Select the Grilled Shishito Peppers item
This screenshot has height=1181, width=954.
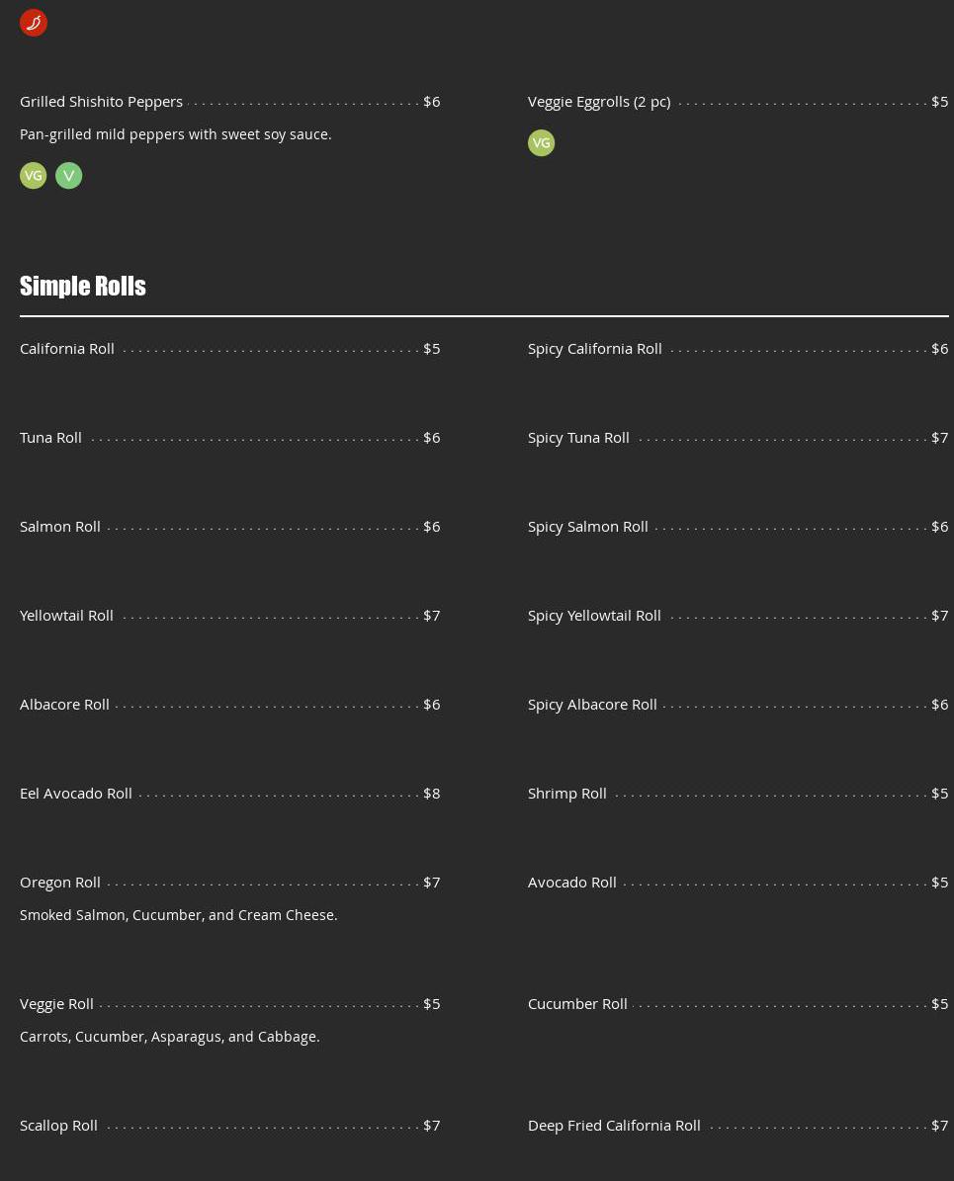tap(102, 102)
